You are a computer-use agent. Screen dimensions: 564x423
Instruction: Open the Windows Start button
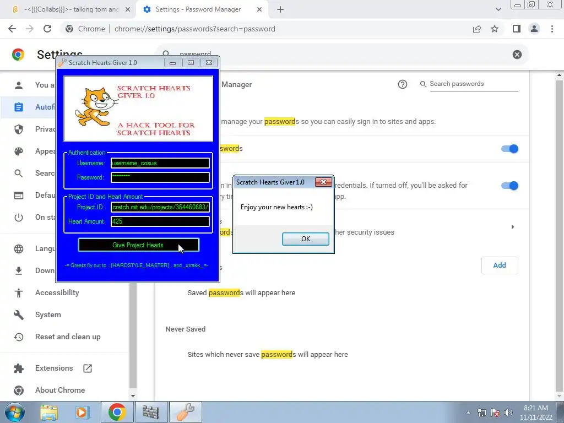pyautogui.click(x=15, y=412)
